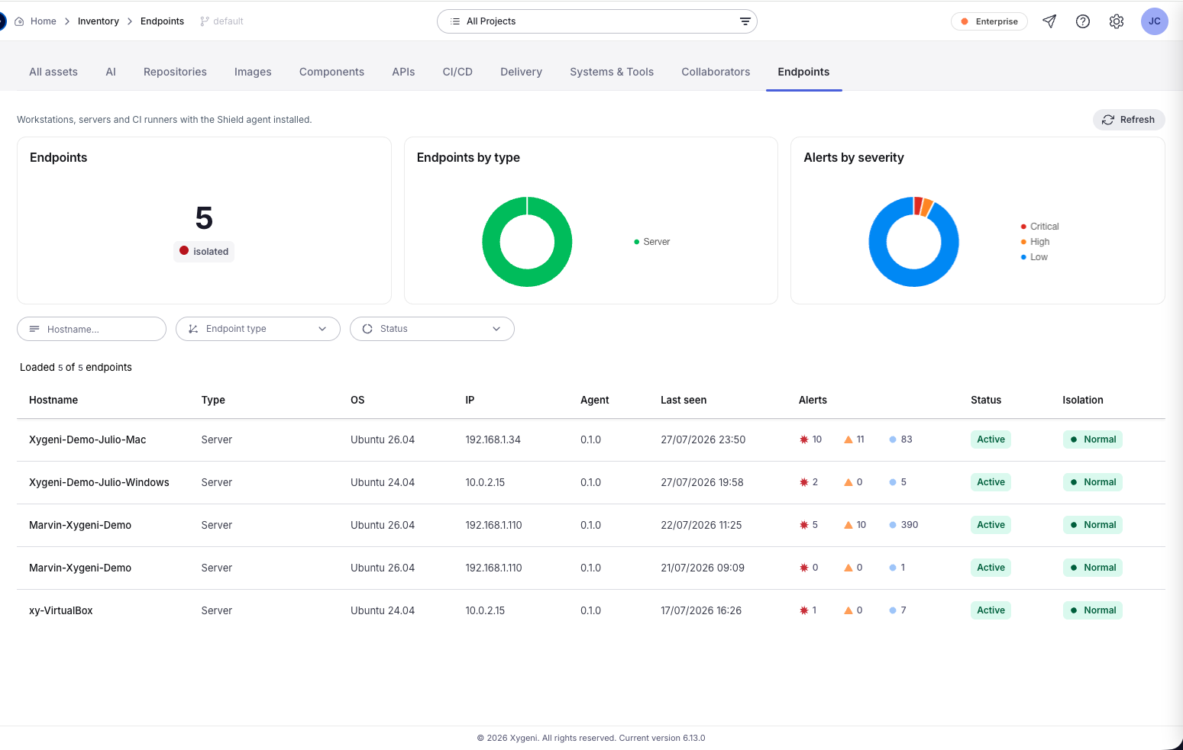Screen dimensions: 1183x750
Task: Go to Home in breadcrumb
Action: [x=44, y=21]
